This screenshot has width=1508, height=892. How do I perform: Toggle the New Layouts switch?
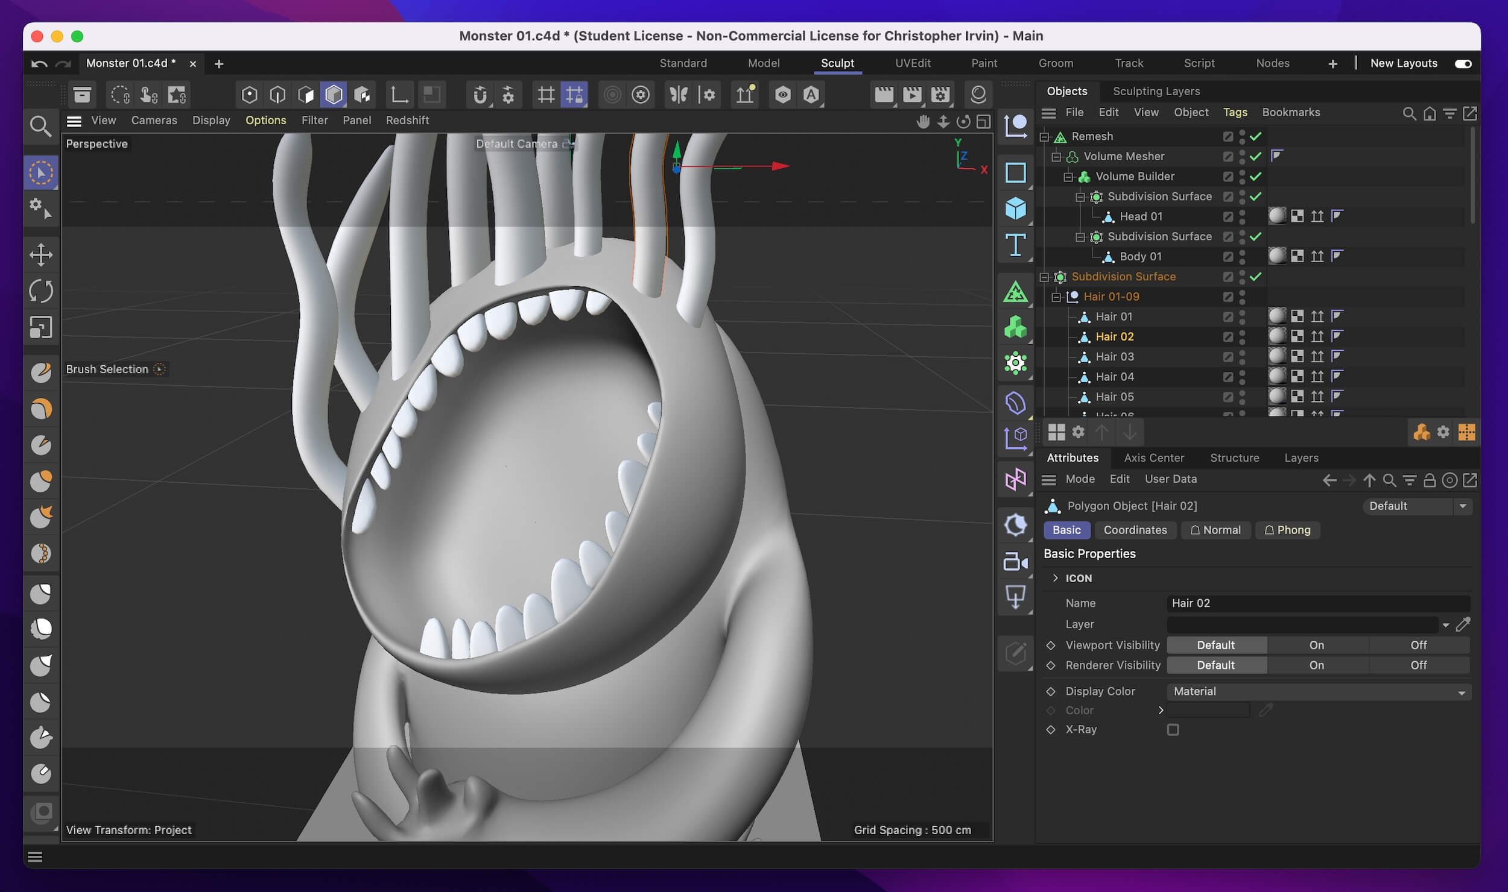point(1463,64)
